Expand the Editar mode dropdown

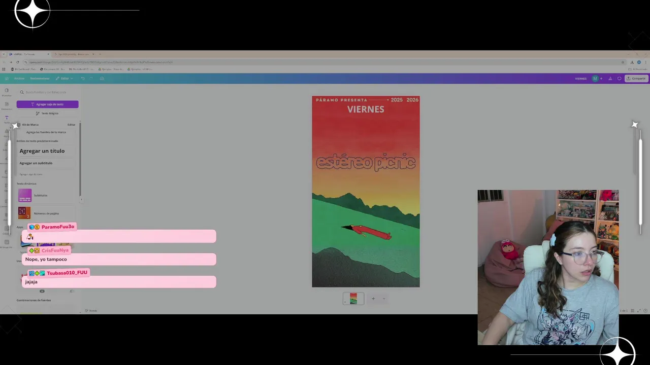pos(64,79)
